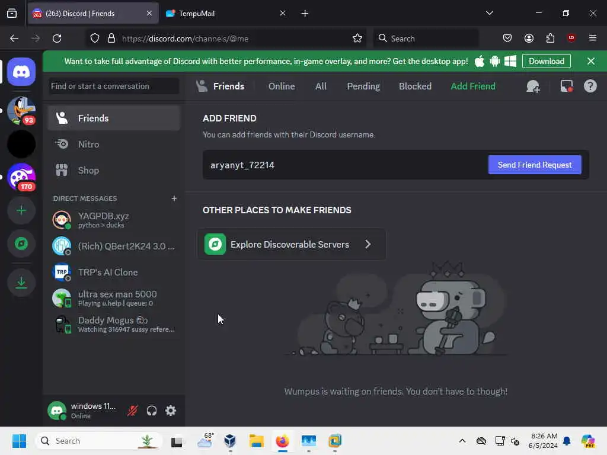
Task: Click the Android platform icon in banner
Action: 495,61
